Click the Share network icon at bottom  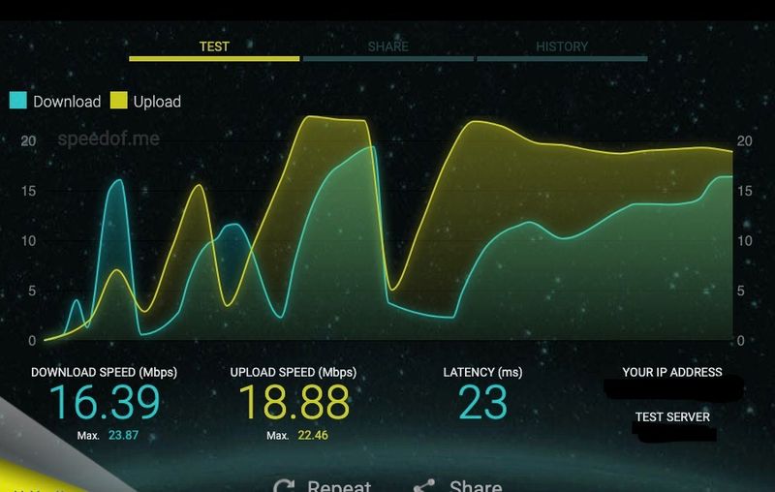tap(423, 486)
